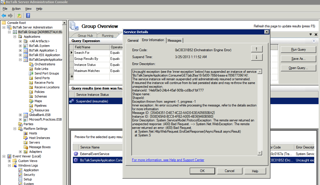320x185 pixels.
Task: Select the Maps node icon
Action: pos(31,101)
